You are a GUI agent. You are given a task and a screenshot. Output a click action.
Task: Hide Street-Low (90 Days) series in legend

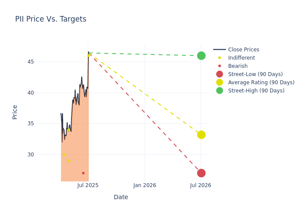coord(255,74)
